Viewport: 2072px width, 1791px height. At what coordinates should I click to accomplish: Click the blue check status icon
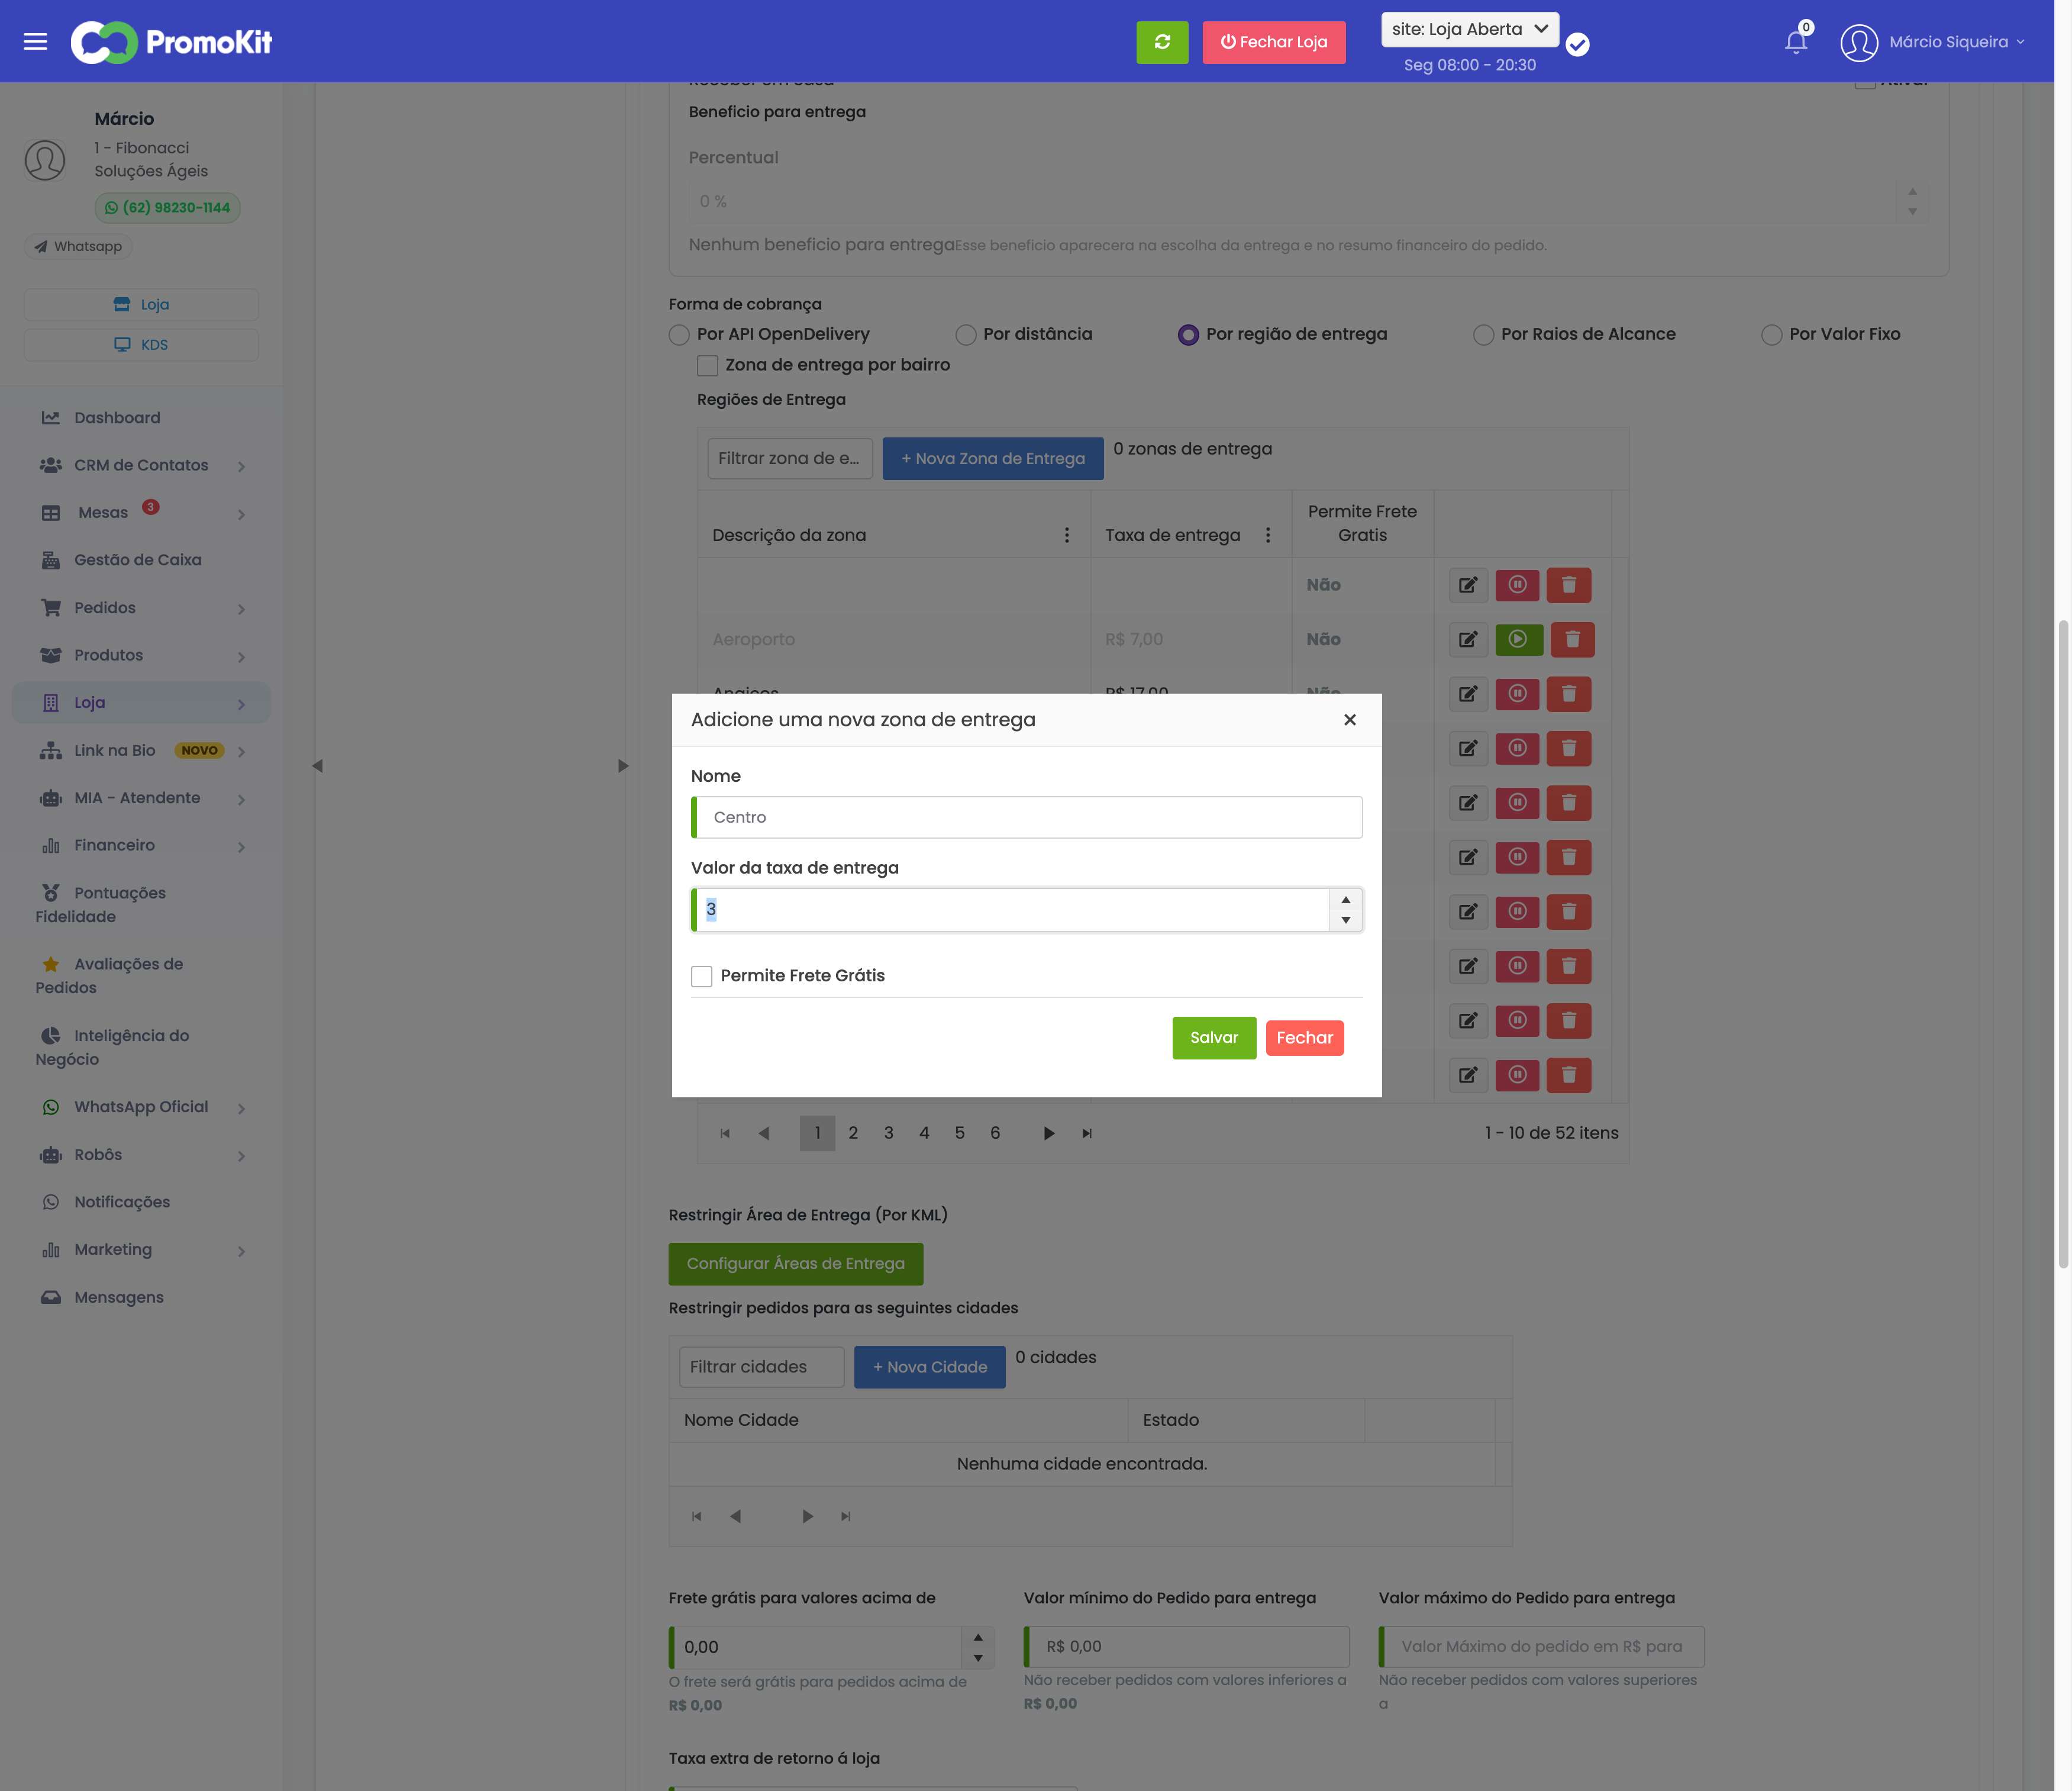tap(1577, 45)
